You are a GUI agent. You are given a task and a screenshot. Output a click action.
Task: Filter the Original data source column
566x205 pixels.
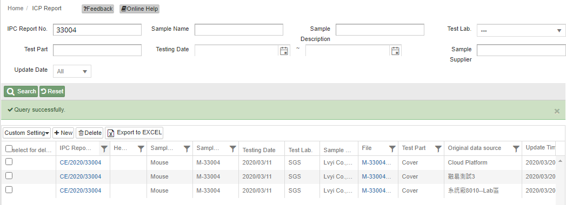(x=516, y=148)
